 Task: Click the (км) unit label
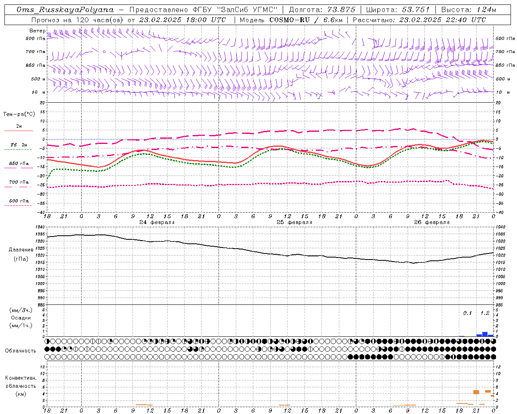point(21,394)
